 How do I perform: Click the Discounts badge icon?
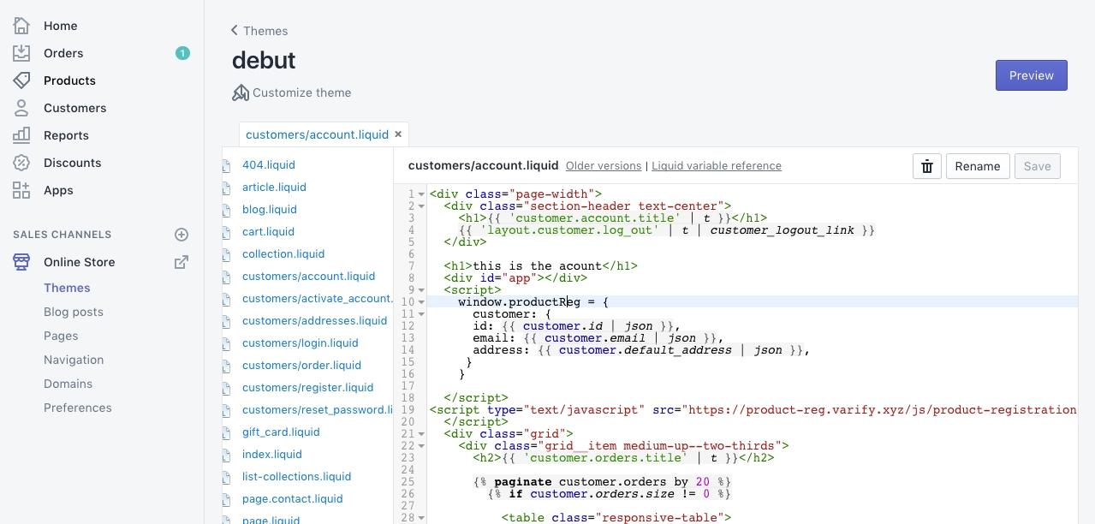(21, 163)
